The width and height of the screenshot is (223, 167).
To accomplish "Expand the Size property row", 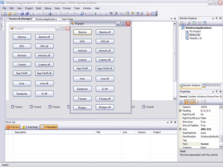I will [x=180, y=129].
